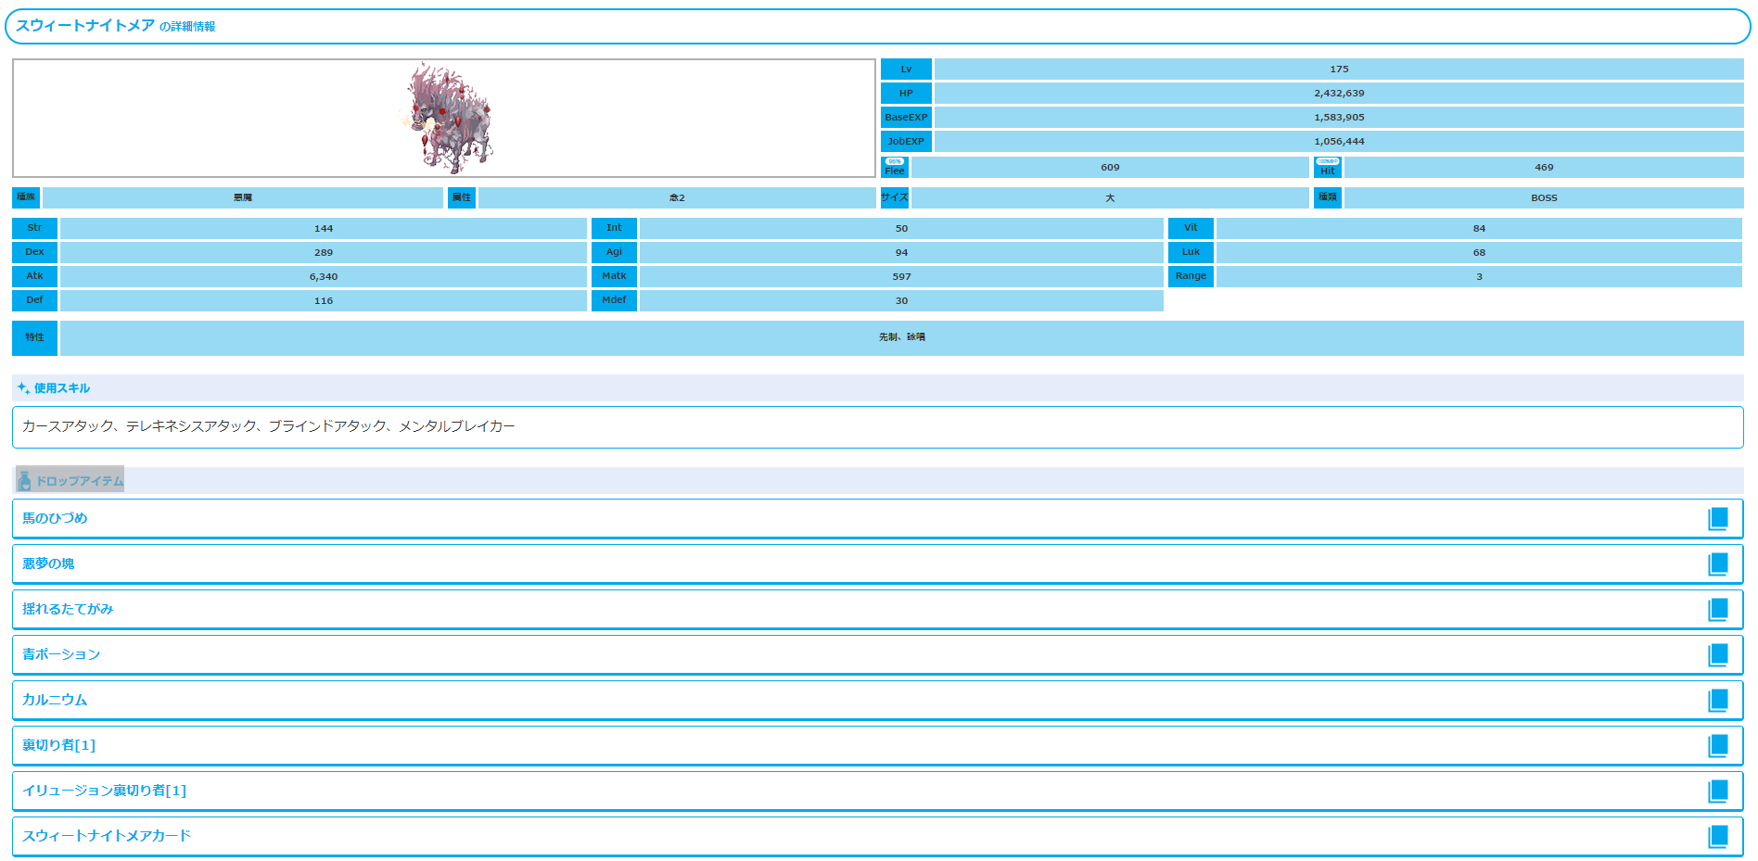Open the 馬のひづめ item link

(x=55, y=518)
